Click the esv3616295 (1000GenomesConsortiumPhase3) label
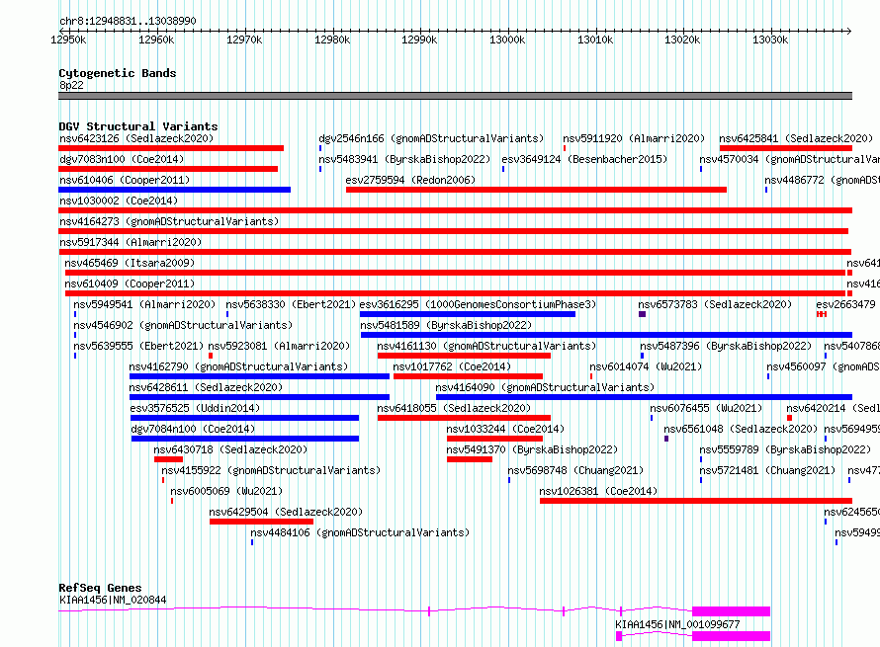880x647 pixels. pos(478,304)
